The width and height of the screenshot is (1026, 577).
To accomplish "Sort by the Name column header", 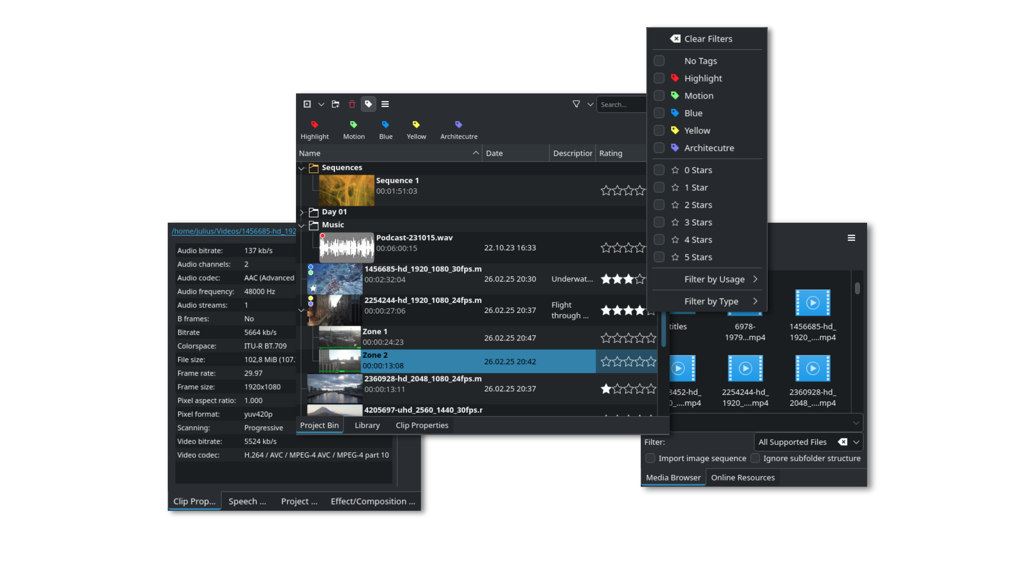I will pos(389,153).
